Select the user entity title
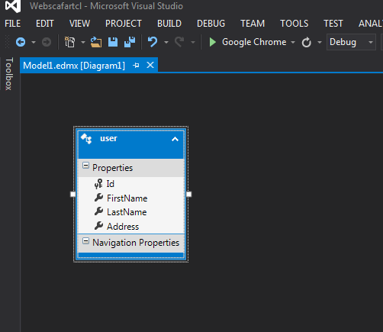The image size is (383, 332). pyautogui.click(x=108, y=138)
